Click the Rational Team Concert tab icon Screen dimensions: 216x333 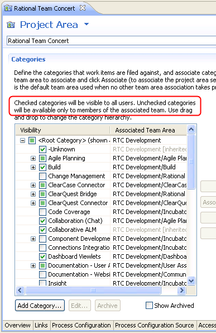8,8
